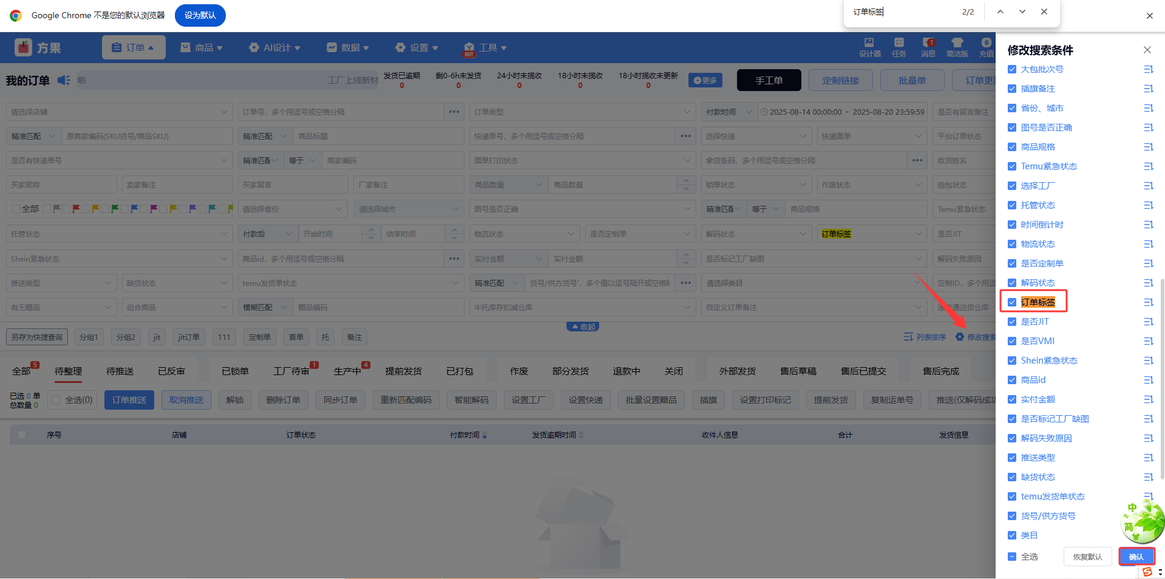1165x579 pixels.
Task: Click the Google Chrome logo icon
Action: (16, 15)
